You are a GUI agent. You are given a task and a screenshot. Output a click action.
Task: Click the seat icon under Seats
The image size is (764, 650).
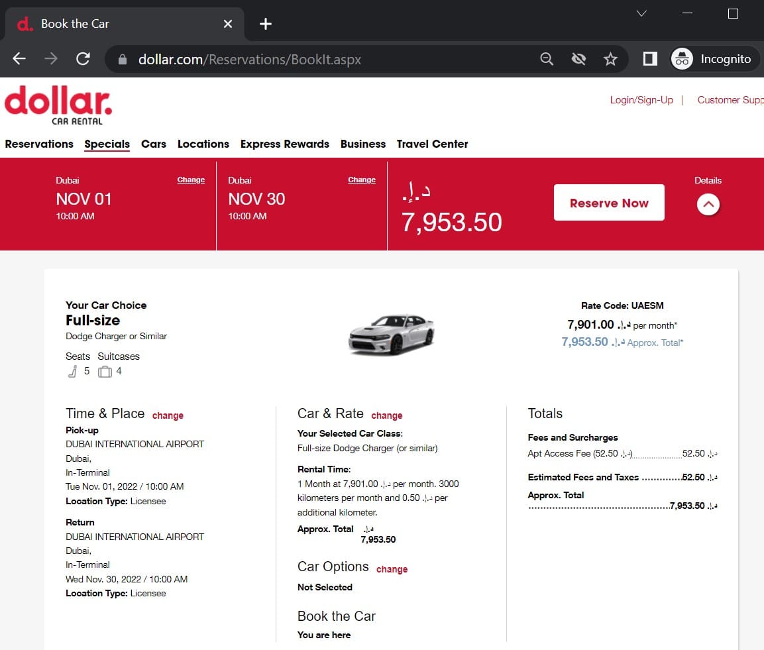point(72,371)
